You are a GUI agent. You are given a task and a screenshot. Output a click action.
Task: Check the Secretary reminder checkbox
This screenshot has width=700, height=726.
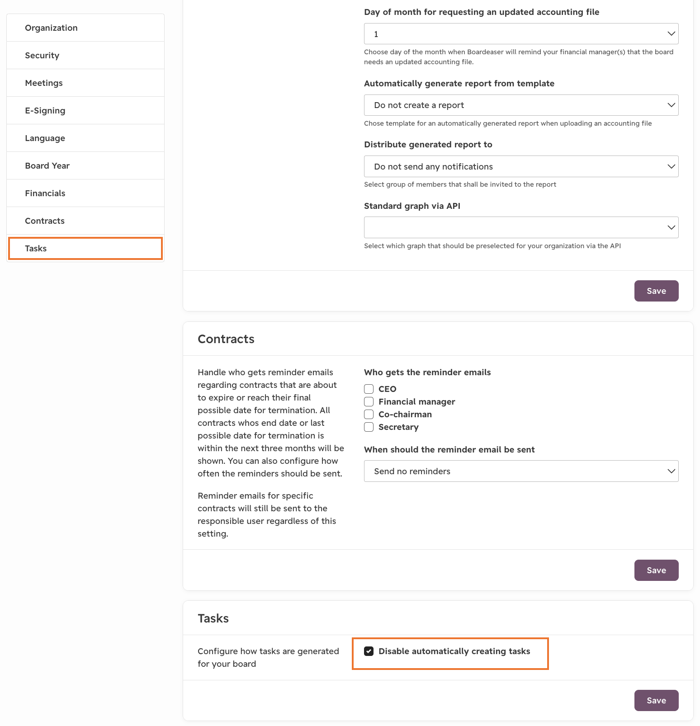point(369,427)
